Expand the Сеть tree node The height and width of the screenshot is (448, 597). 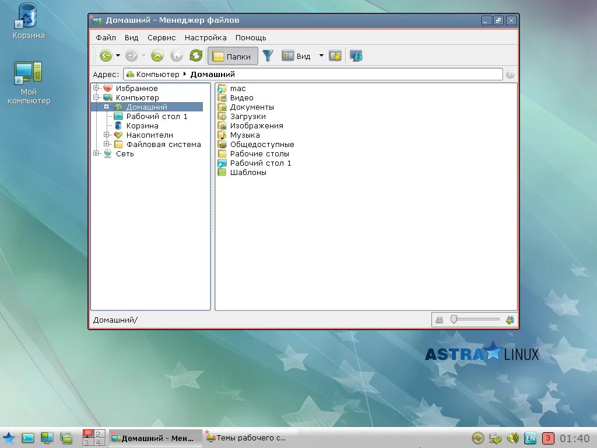[x=96, y=153]
